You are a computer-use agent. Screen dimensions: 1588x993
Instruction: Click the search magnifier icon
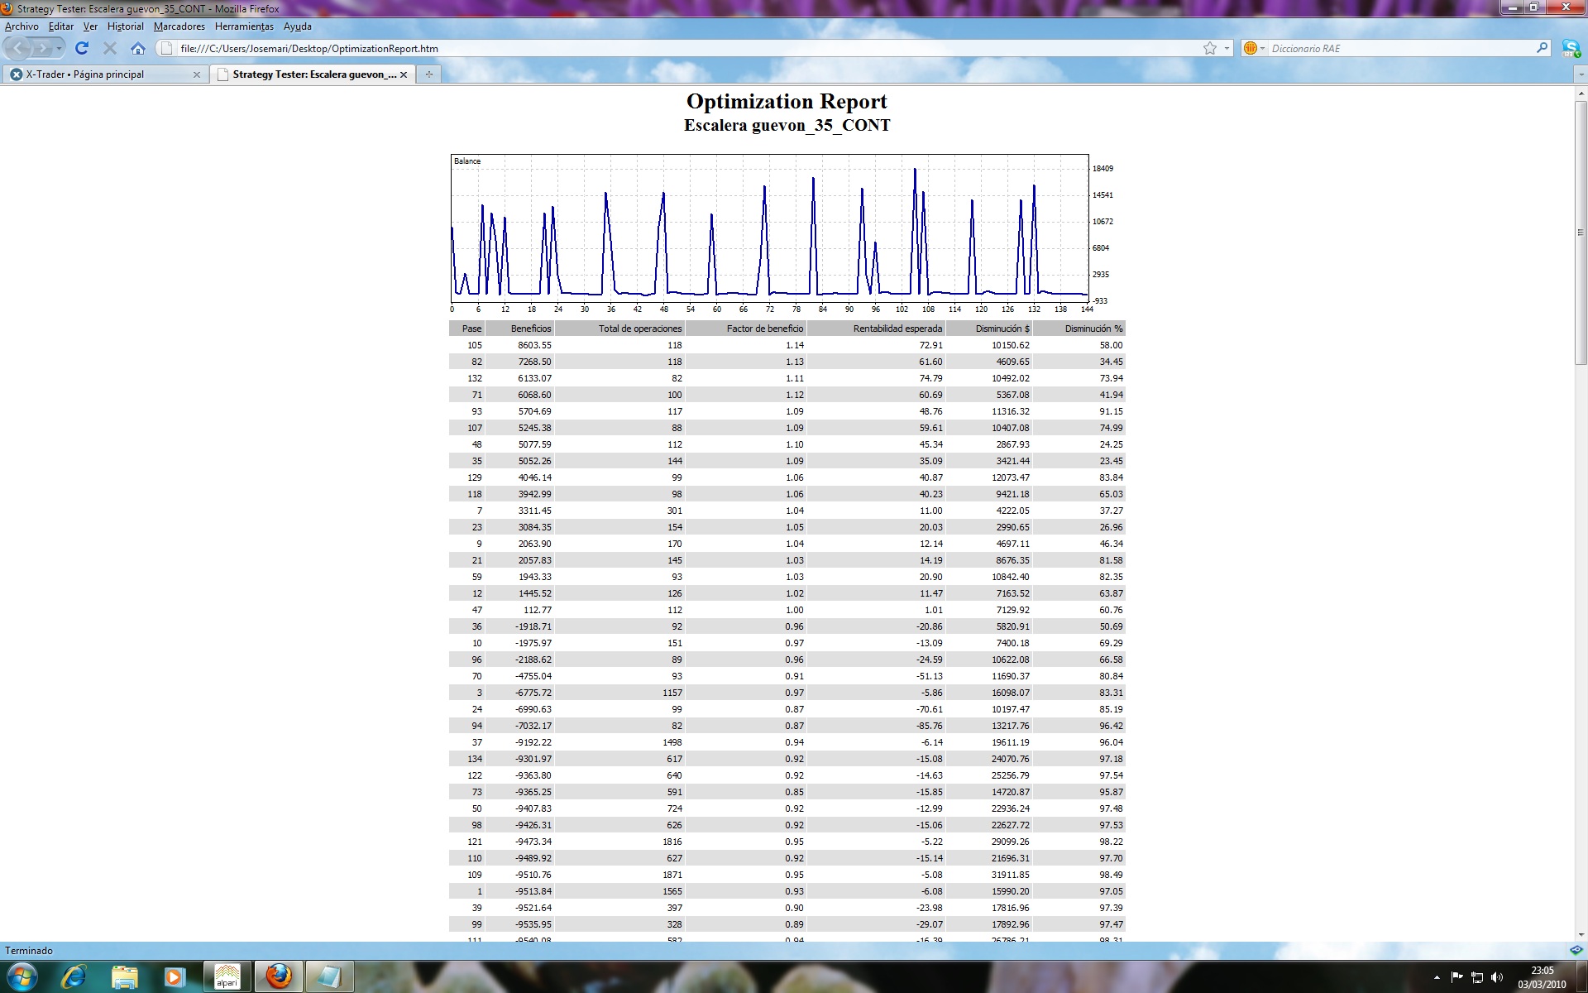pyautogui.click(x=1542, y=48)
